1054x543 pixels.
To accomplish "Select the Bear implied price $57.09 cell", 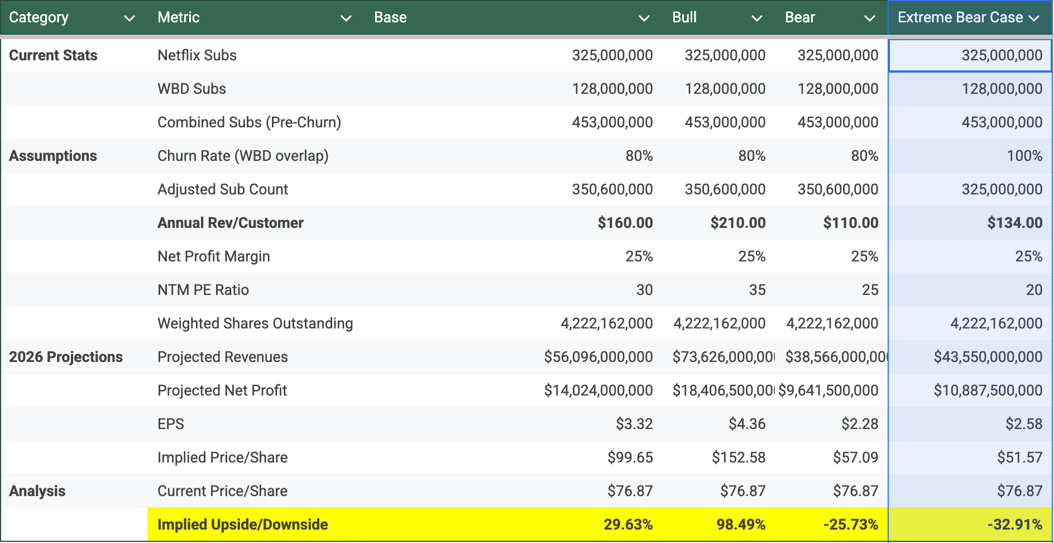I will pos(832,458).
